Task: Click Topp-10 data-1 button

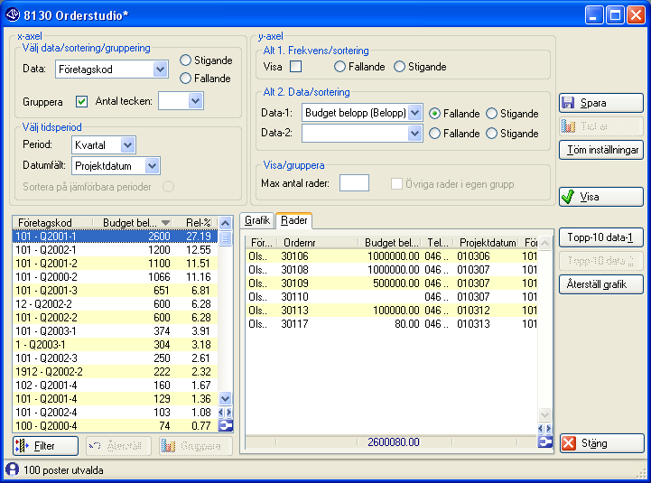Action: tap(600, 237)
